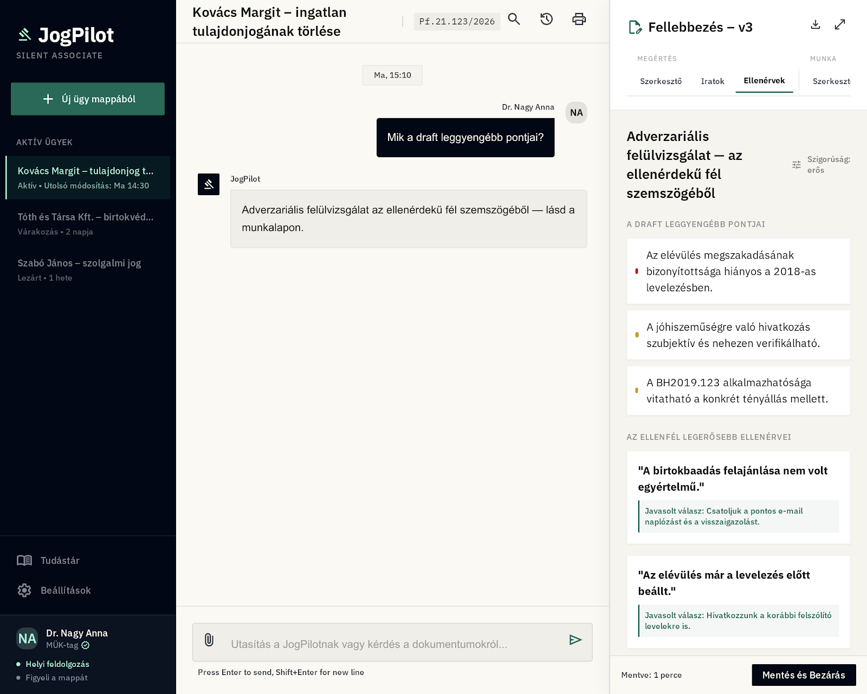This screenshot has width=867, height=694.
Task: Open Beállítások gear icon
Action: pos(24,590)
